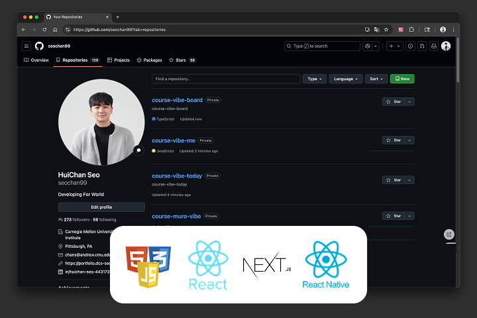Open the Chrome profile icon
The image size is (477, 318).
[x=443, y=30]
